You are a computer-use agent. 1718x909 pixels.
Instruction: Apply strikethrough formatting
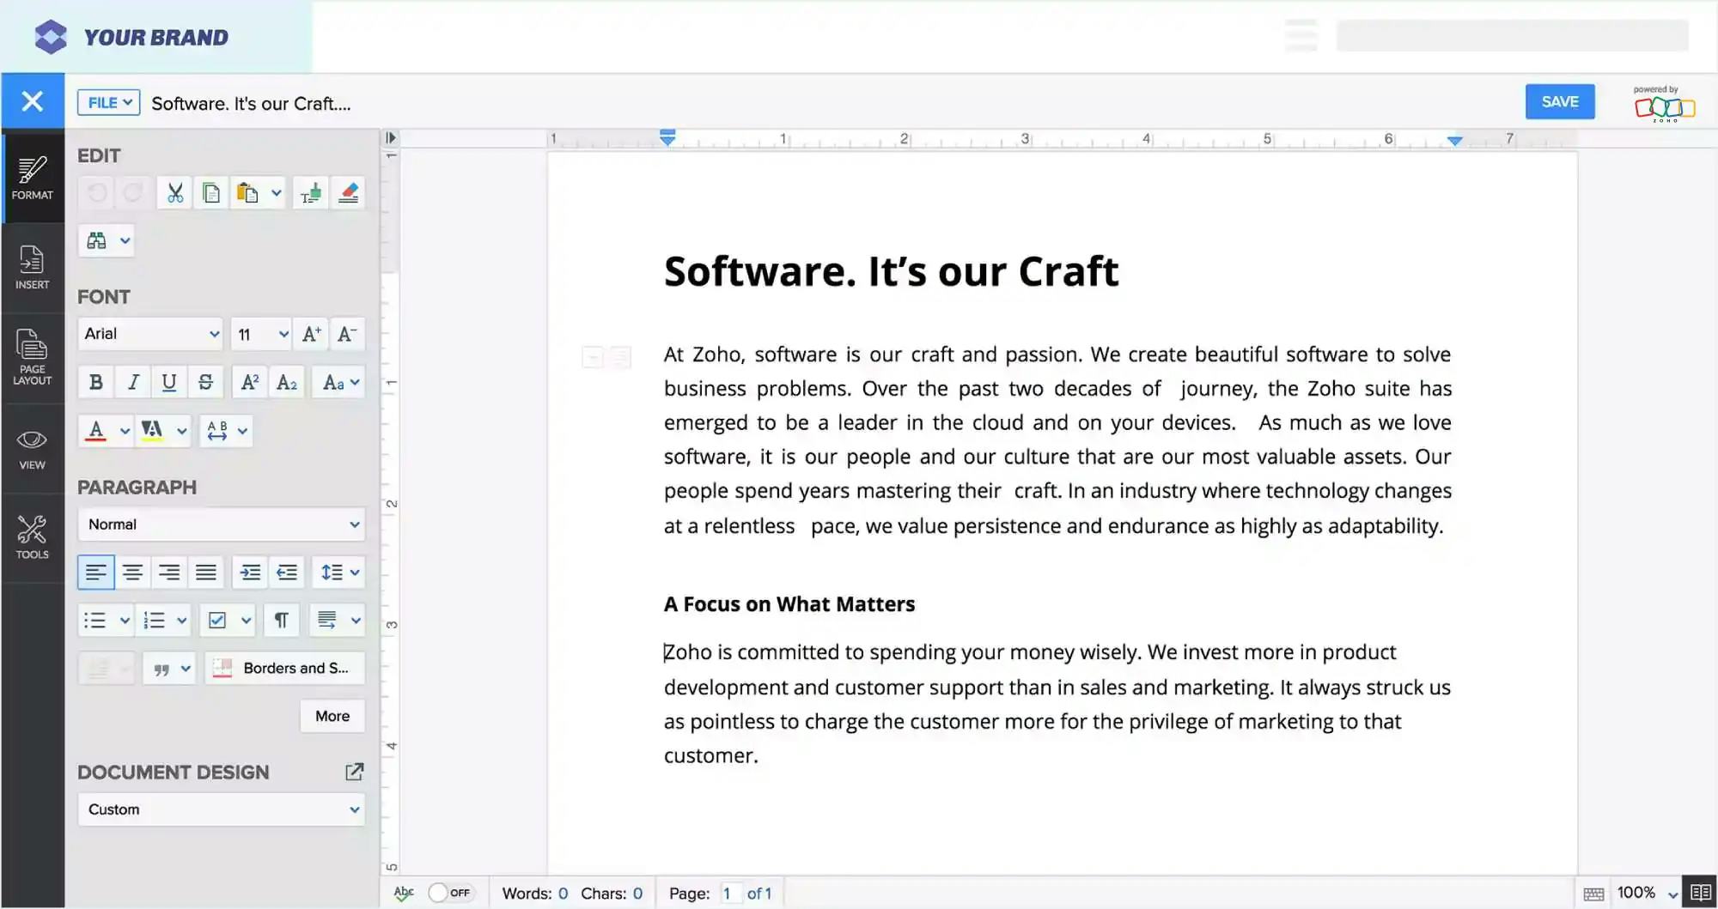coord(205,382)
